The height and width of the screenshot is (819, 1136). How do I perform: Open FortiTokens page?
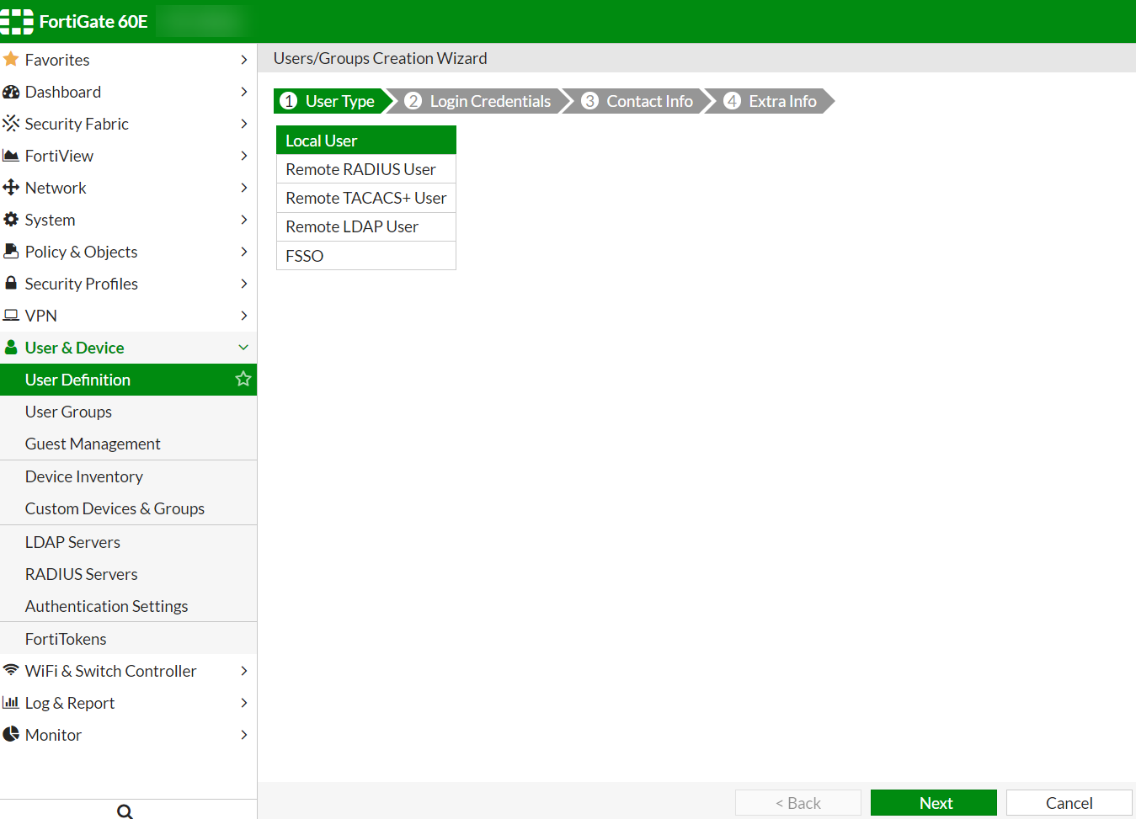[x=128, y=639]
